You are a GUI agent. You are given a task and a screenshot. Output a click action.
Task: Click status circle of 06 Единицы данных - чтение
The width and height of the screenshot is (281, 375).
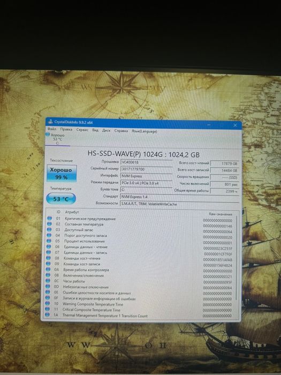(x=49, y=246)
